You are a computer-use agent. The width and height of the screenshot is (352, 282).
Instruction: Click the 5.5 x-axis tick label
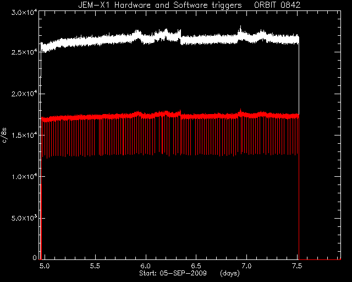tap(95, 266)
